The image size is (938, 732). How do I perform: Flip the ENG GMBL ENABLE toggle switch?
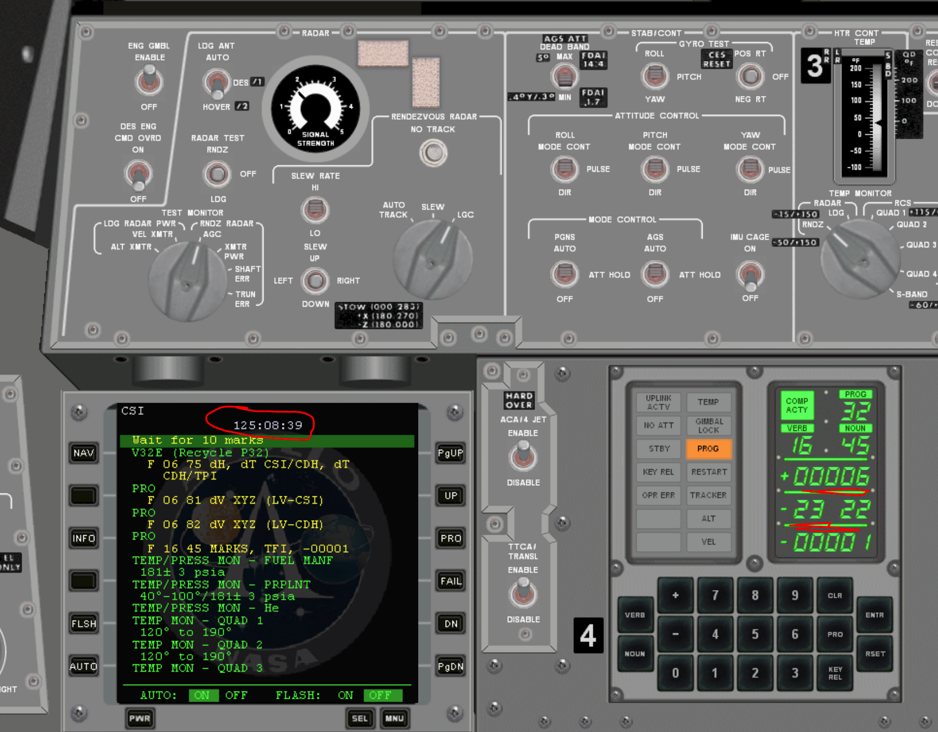(x=149, y=80)
